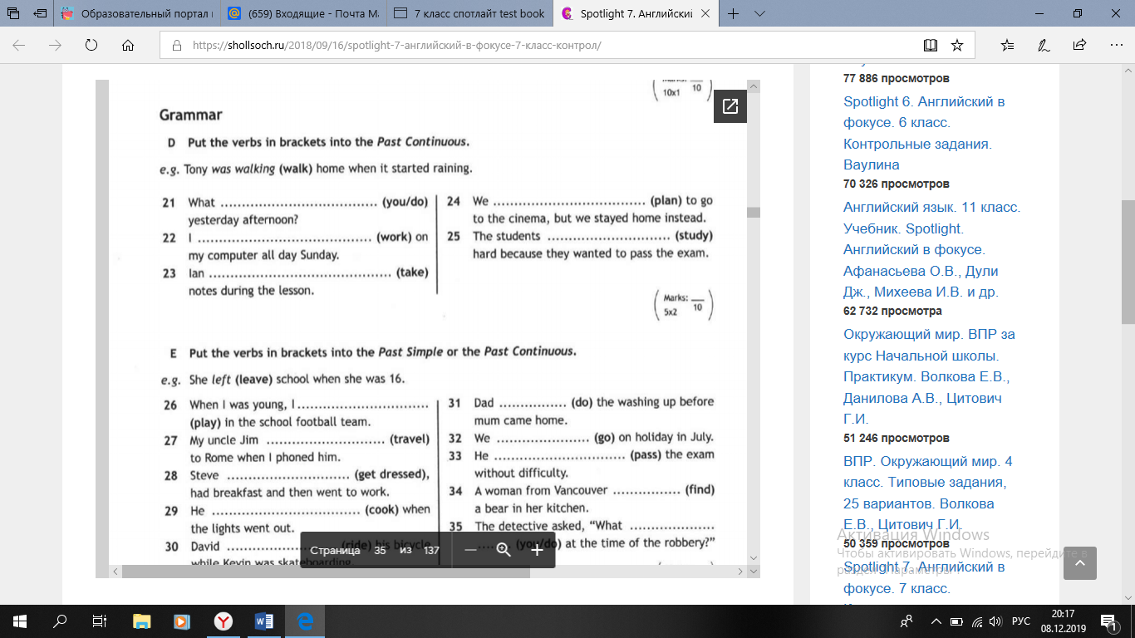
Task: Open the volume control icon
Action: point(996,621)
